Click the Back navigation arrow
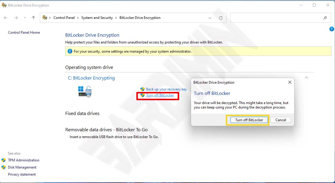Image resolution: width=335 pixels, height=183 pixels. (x=6, y=18)
